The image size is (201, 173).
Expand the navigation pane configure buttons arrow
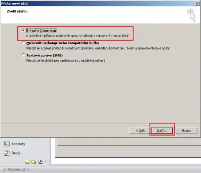pyautogui.click(x=45, y=162)
